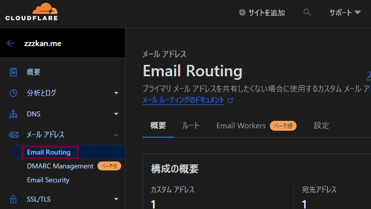Screen dimensions: 371x209
Task: Click the サイトを追加 link
Action: pos(267,12)
